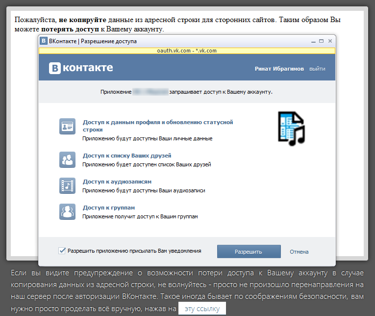
Task: Minimize the ВКонтакте permission window
Action: (313, 41)
